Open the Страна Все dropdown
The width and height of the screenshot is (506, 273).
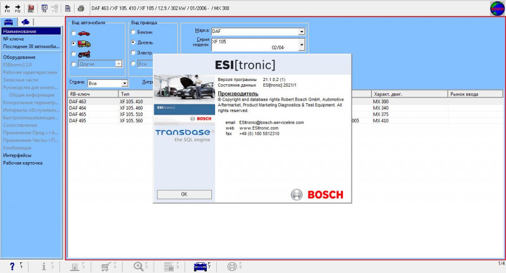pos(125,84)
